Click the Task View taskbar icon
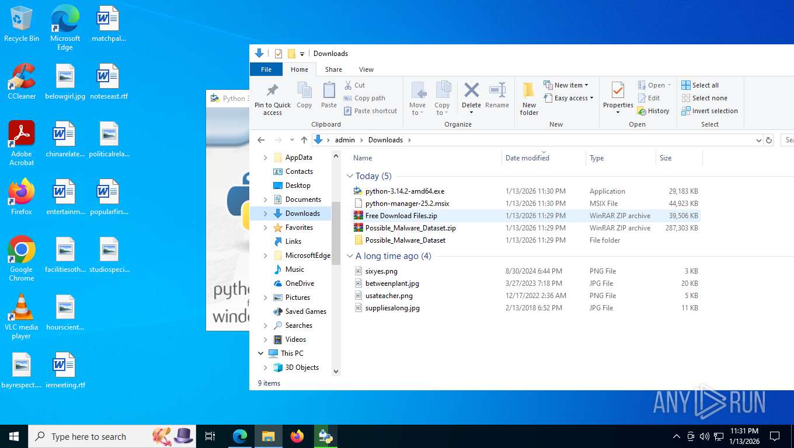This screenshot has width=794, height=448. click(210, 436)
